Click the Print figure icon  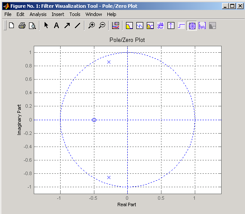22,26
